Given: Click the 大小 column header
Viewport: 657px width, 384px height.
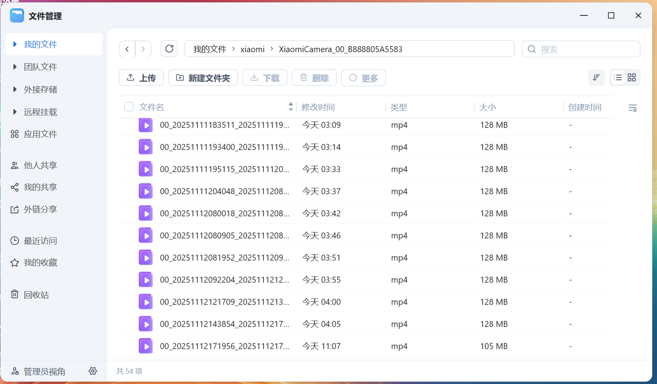Looking at the screenshot, I should pos(488,107).
